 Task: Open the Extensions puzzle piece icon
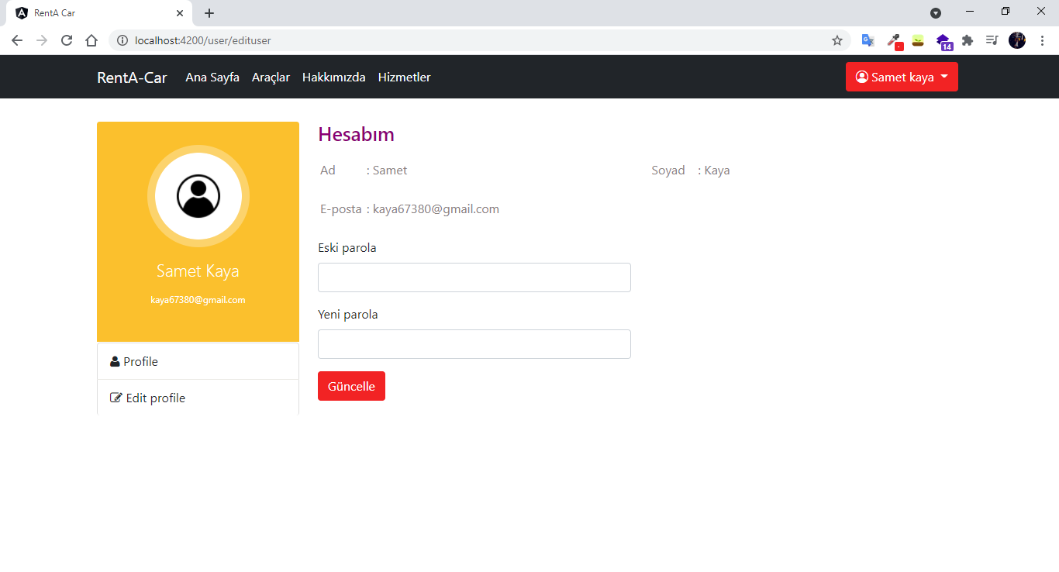click(968, 40)
